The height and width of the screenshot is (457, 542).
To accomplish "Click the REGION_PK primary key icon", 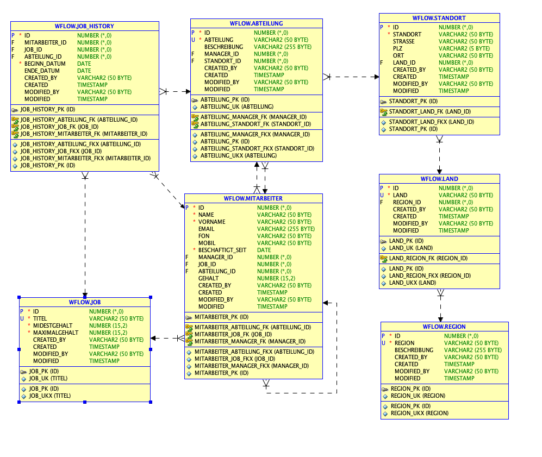I will 385,389.
